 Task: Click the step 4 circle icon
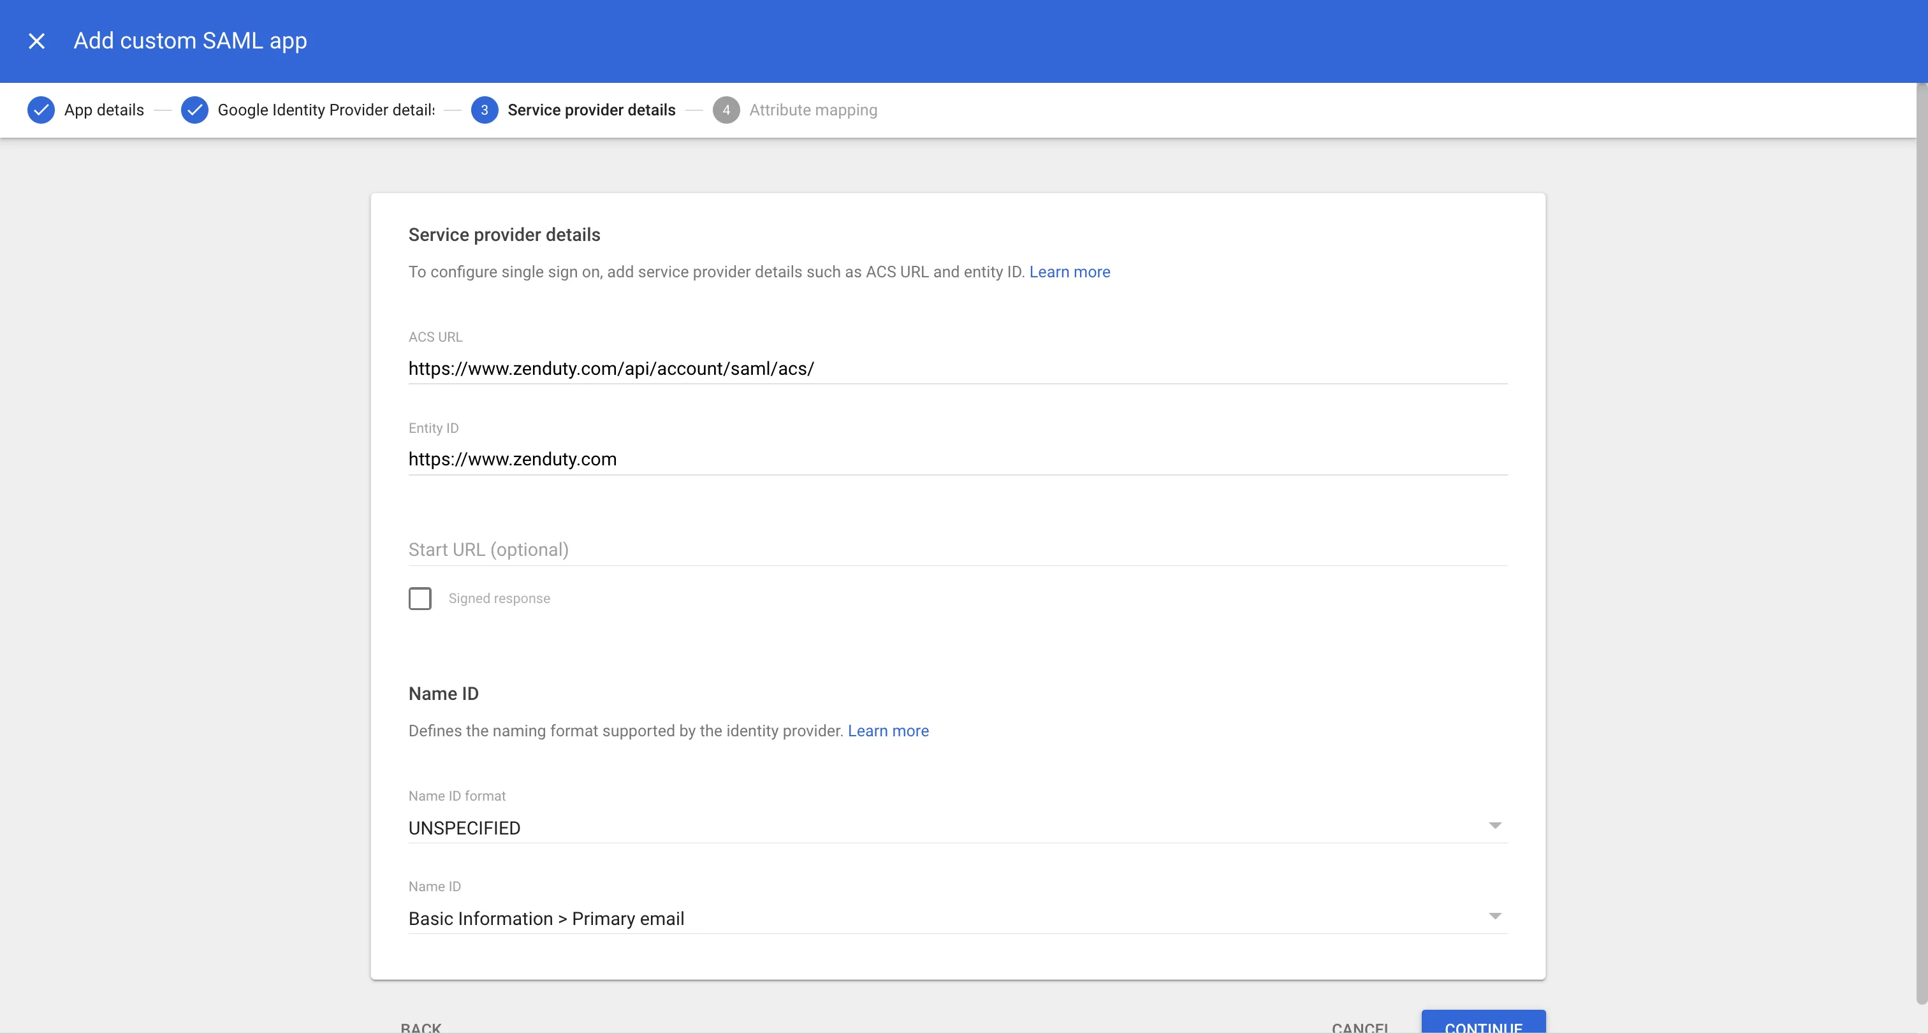(726, 110)
